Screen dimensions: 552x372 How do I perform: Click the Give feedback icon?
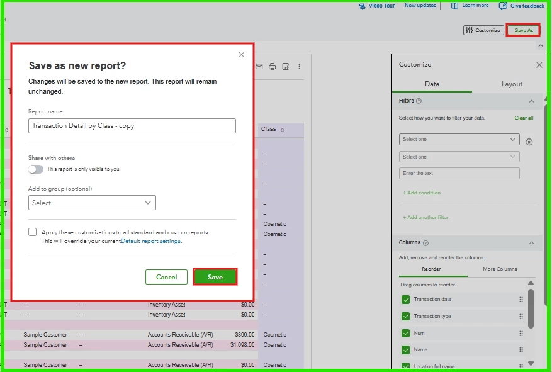[503, 6]
